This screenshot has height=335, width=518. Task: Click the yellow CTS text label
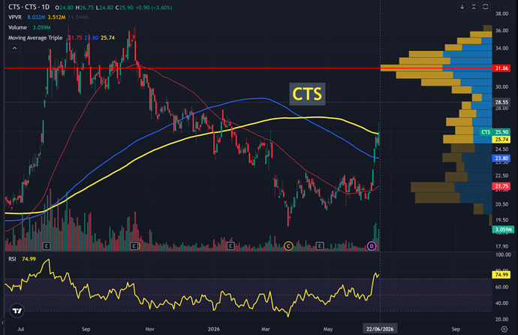coord(307,94)
